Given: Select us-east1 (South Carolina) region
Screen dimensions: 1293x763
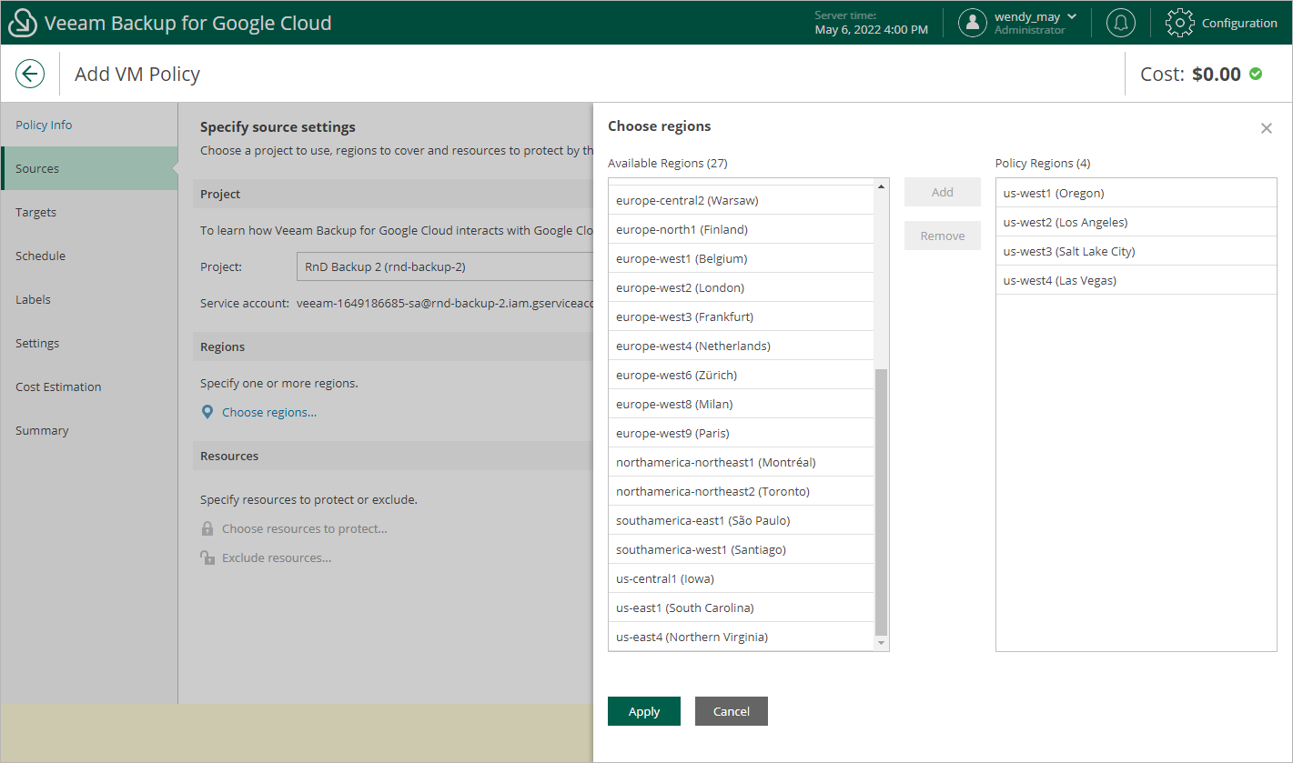Looking at the screenshot, I should click(x=741, y=607).
